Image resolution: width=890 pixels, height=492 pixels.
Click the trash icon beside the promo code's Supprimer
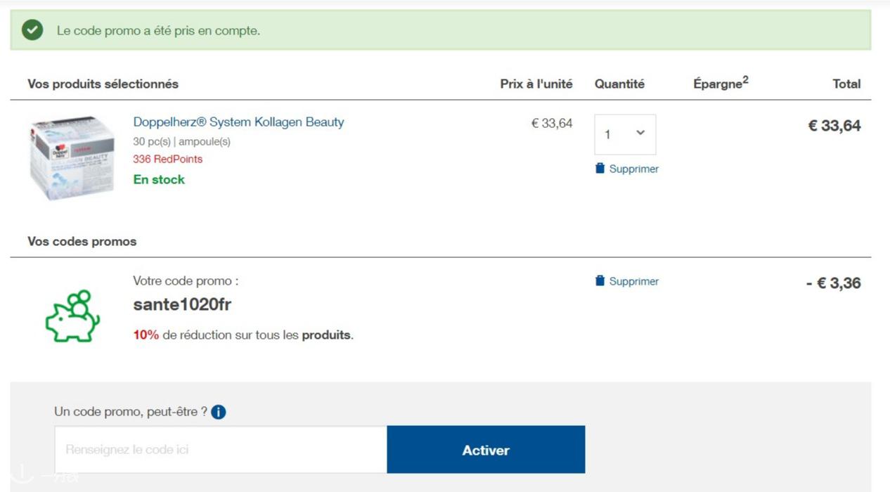pyautogui.click(x=600, y=281)
